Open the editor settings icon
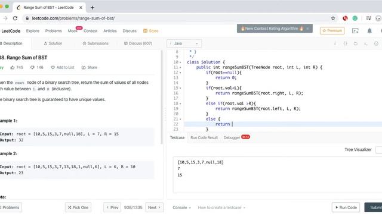 [x=376, y=43]
